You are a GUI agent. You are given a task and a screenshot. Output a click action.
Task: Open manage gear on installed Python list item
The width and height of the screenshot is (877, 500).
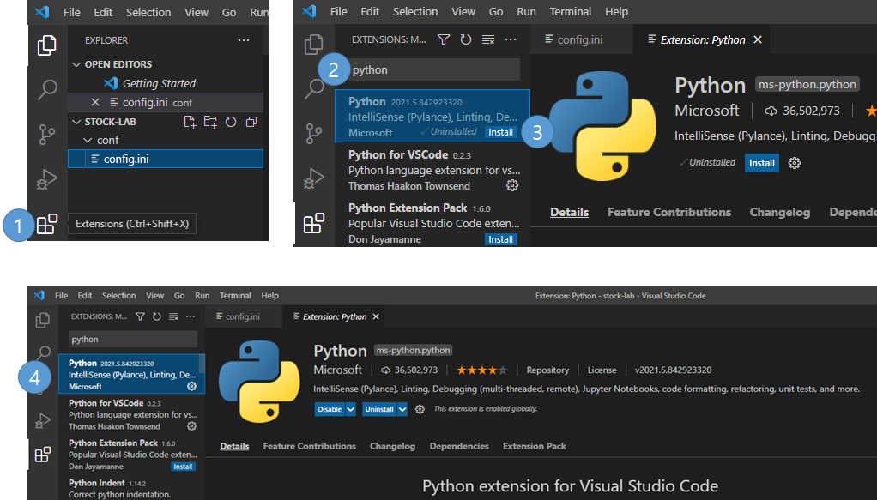[x=192, y=386]
